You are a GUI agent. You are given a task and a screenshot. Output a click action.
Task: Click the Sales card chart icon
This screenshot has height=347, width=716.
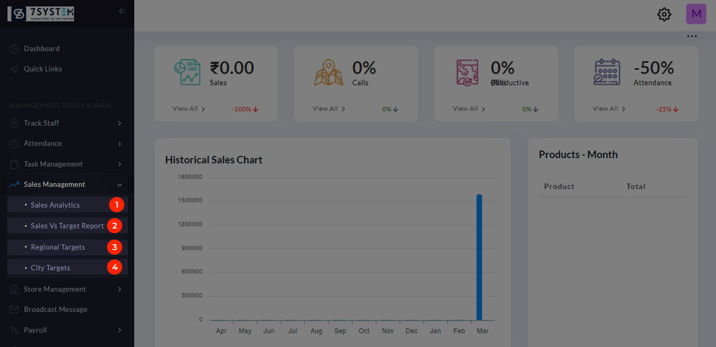pyautogui.click(x=187, y=72)
